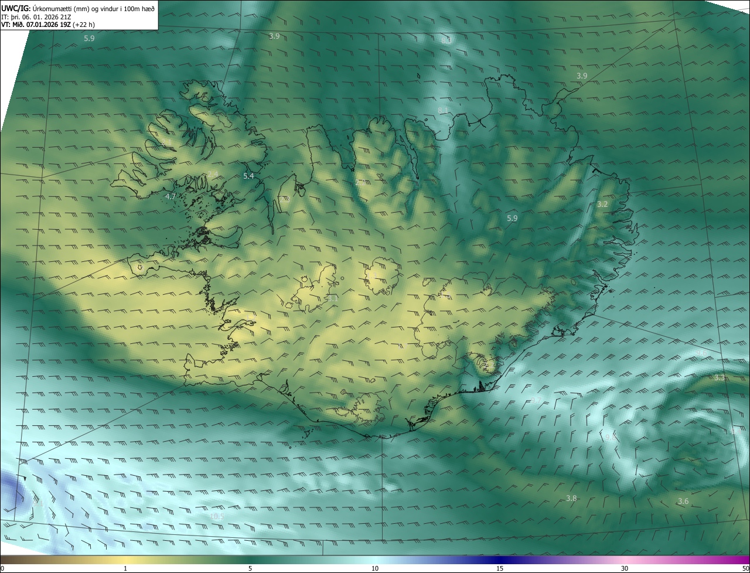Screen dimensions: 750x573
Task: Click the '3.1' value in central Iceland
Action: 333,299
